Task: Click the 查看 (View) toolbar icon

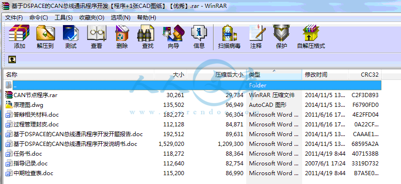Action: [x=97, y=33]
